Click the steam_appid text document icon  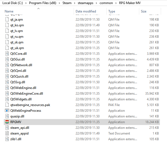(7, 133)
